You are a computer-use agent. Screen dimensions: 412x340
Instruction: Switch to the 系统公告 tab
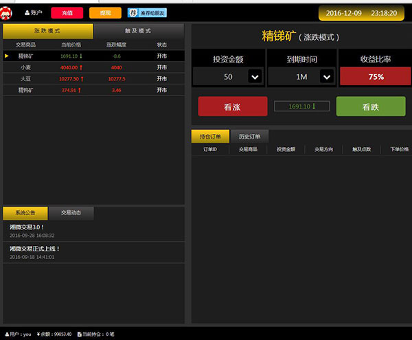(x=25, y=213)
